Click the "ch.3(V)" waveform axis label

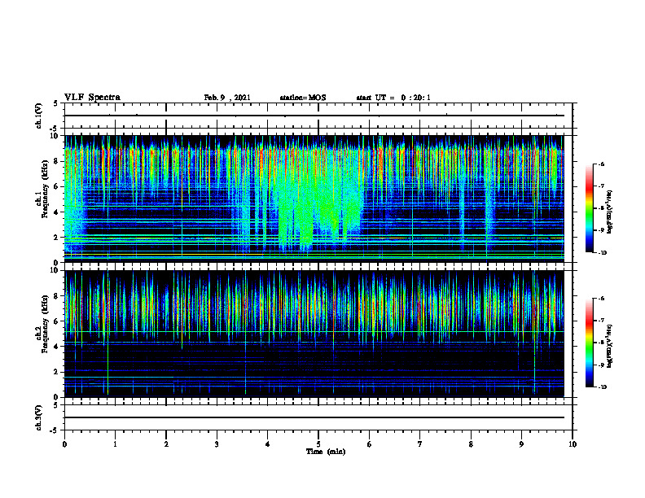(39, 417)
